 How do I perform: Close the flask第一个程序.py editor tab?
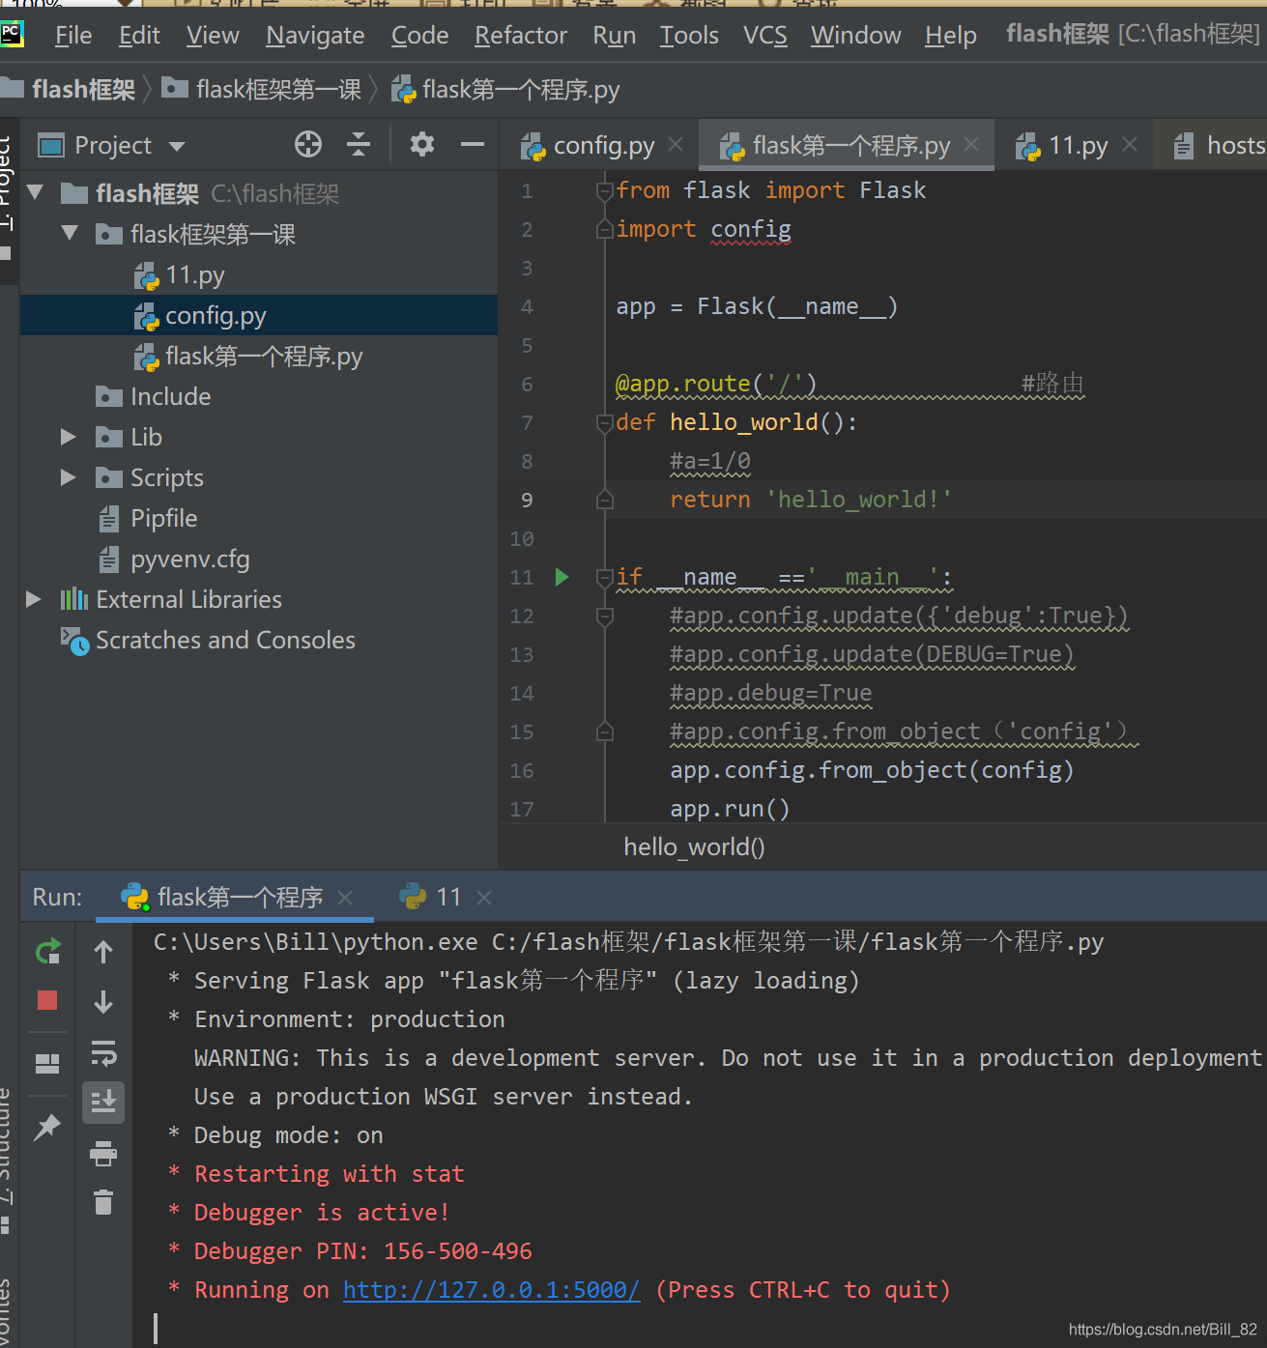click(971, 144)
